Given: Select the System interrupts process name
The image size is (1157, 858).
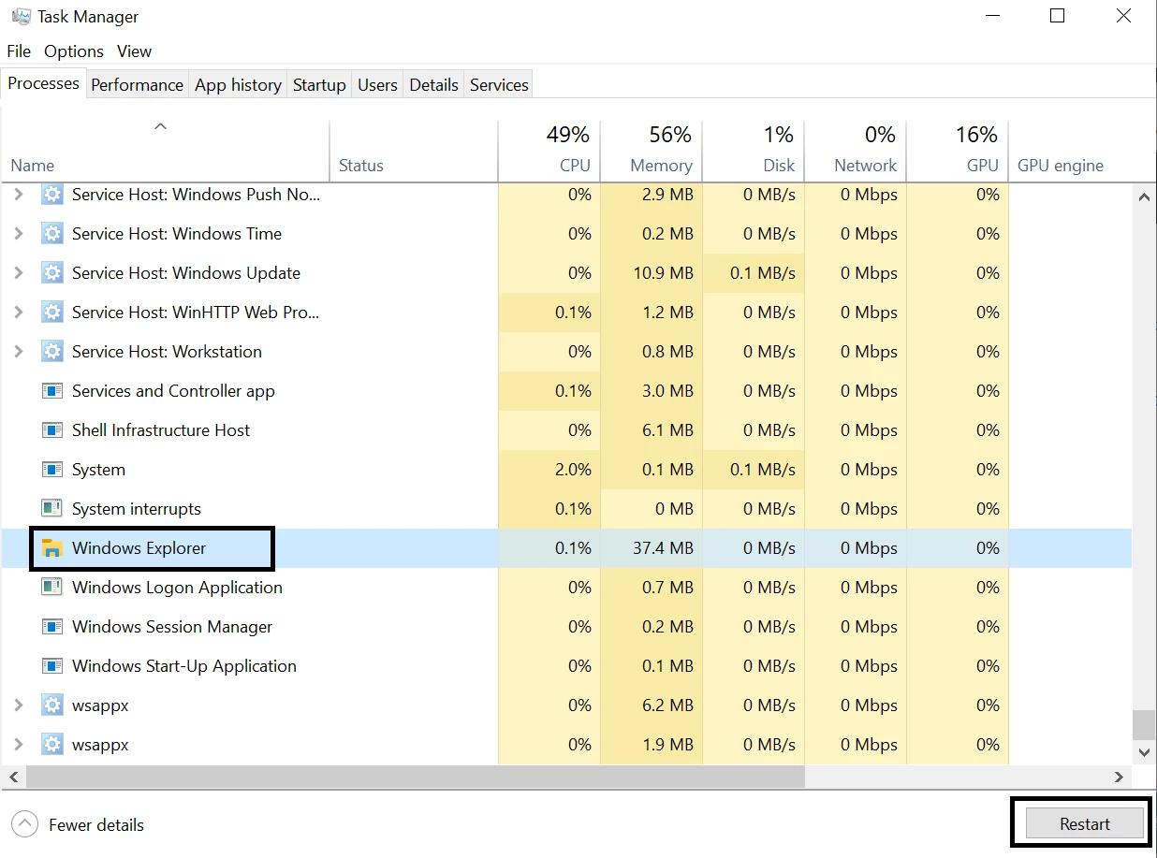Looking at the screenshot, I should [x=137, y=509].
